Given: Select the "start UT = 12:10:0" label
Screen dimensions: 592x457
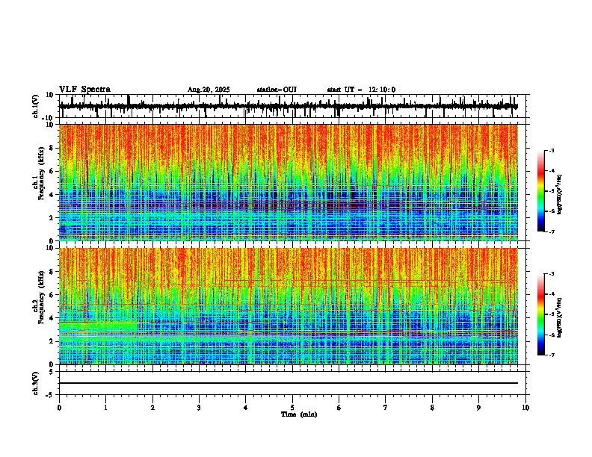Looking at the screenshot, I should [361, 90].
